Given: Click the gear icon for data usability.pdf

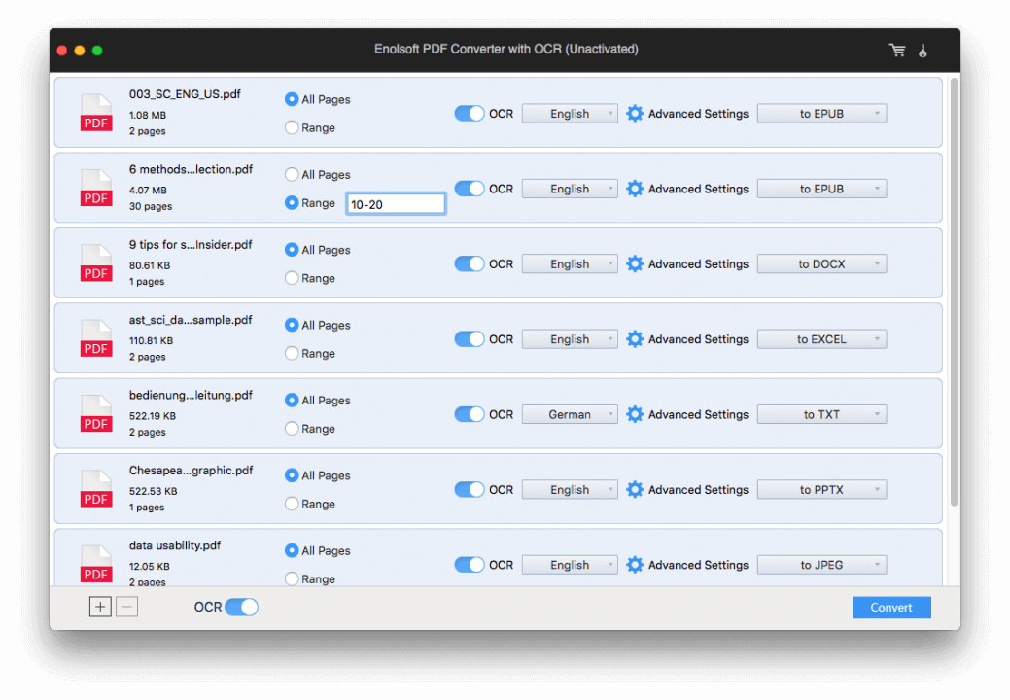Looking at the screenshot, I should (x=635, y=565).
